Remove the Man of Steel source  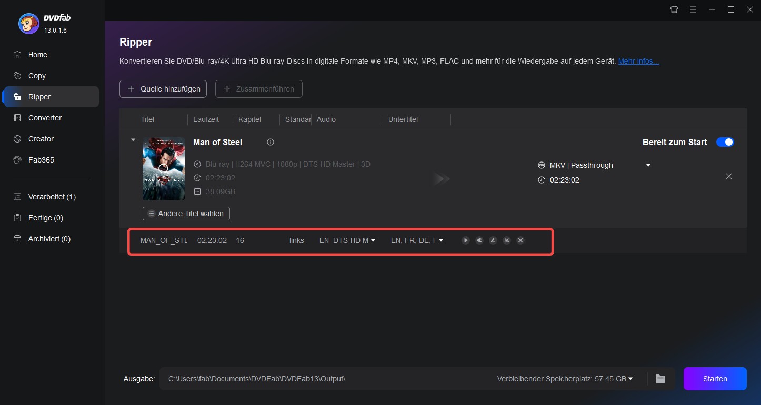[x=729, y=176]
